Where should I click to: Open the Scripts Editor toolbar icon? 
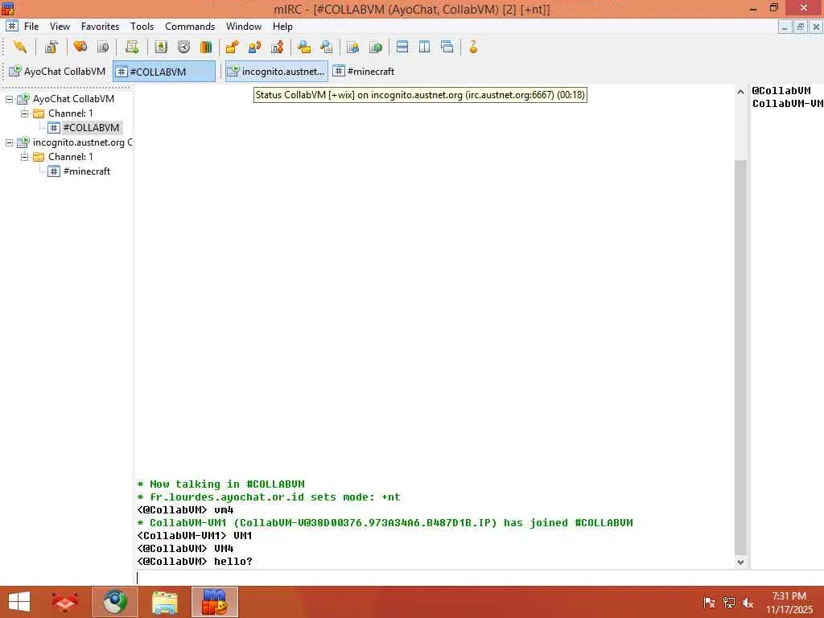point(132,47)
